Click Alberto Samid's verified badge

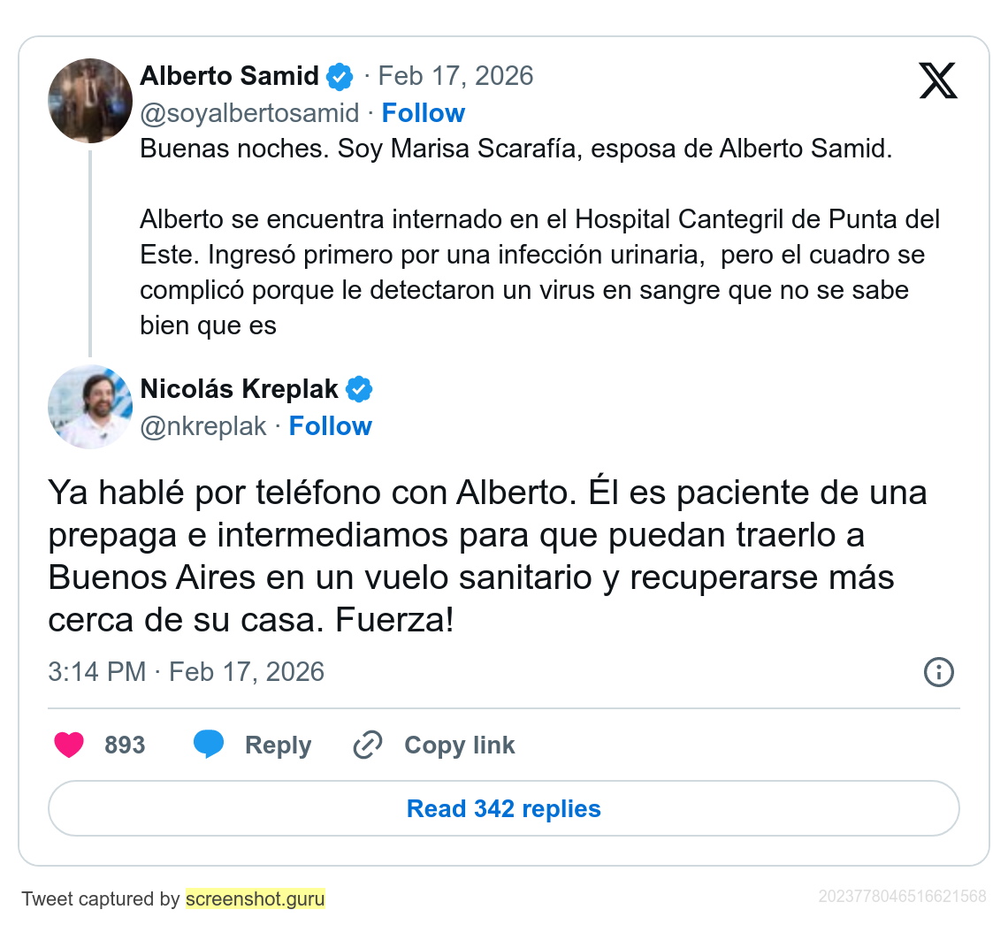click(340, 77)
